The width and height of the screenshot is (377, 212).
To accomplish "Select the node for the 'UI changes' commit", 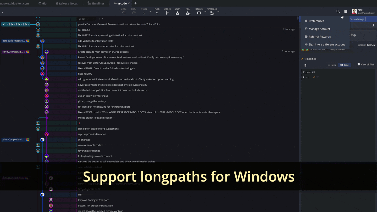I will pos(42,140).
